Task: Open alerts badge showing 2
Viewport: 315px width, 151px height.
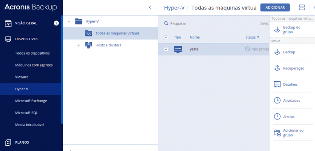Action: coord(56,23)
